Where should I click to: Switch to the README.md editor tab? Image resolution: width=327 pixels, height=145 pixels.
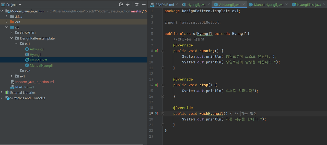tap(164, 5)
